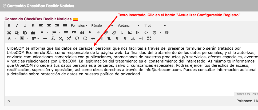The image size is (258, 110).
Task: Expand the numbered list style arrow
Action: tap(59, 33)
